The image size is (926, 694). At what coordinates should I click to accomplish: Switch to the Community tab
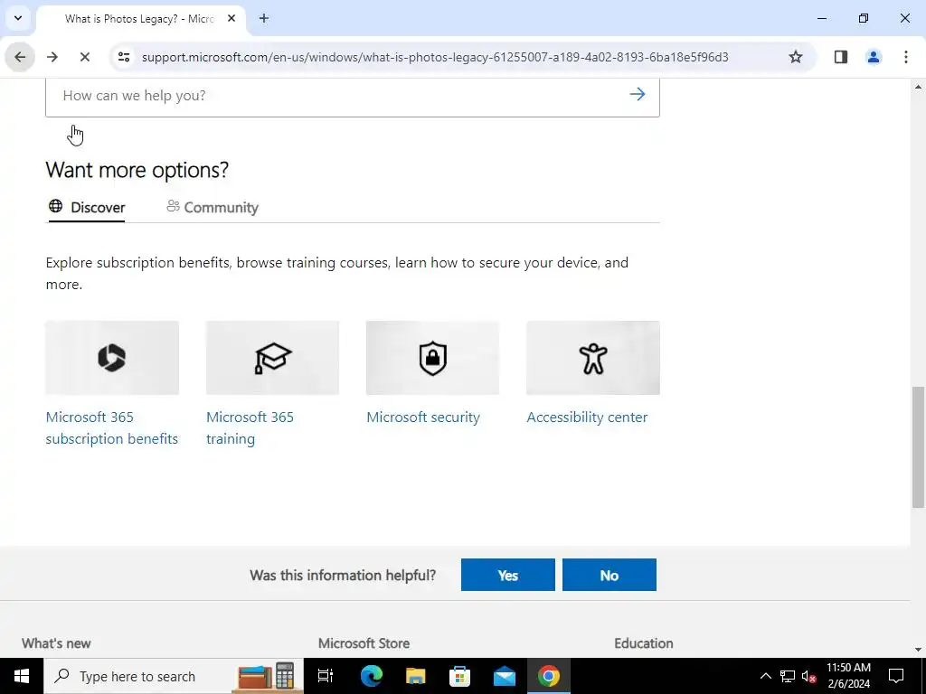213,207
